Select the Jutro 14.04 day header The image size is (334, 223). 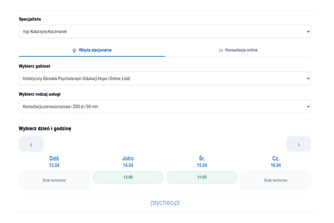128,162
